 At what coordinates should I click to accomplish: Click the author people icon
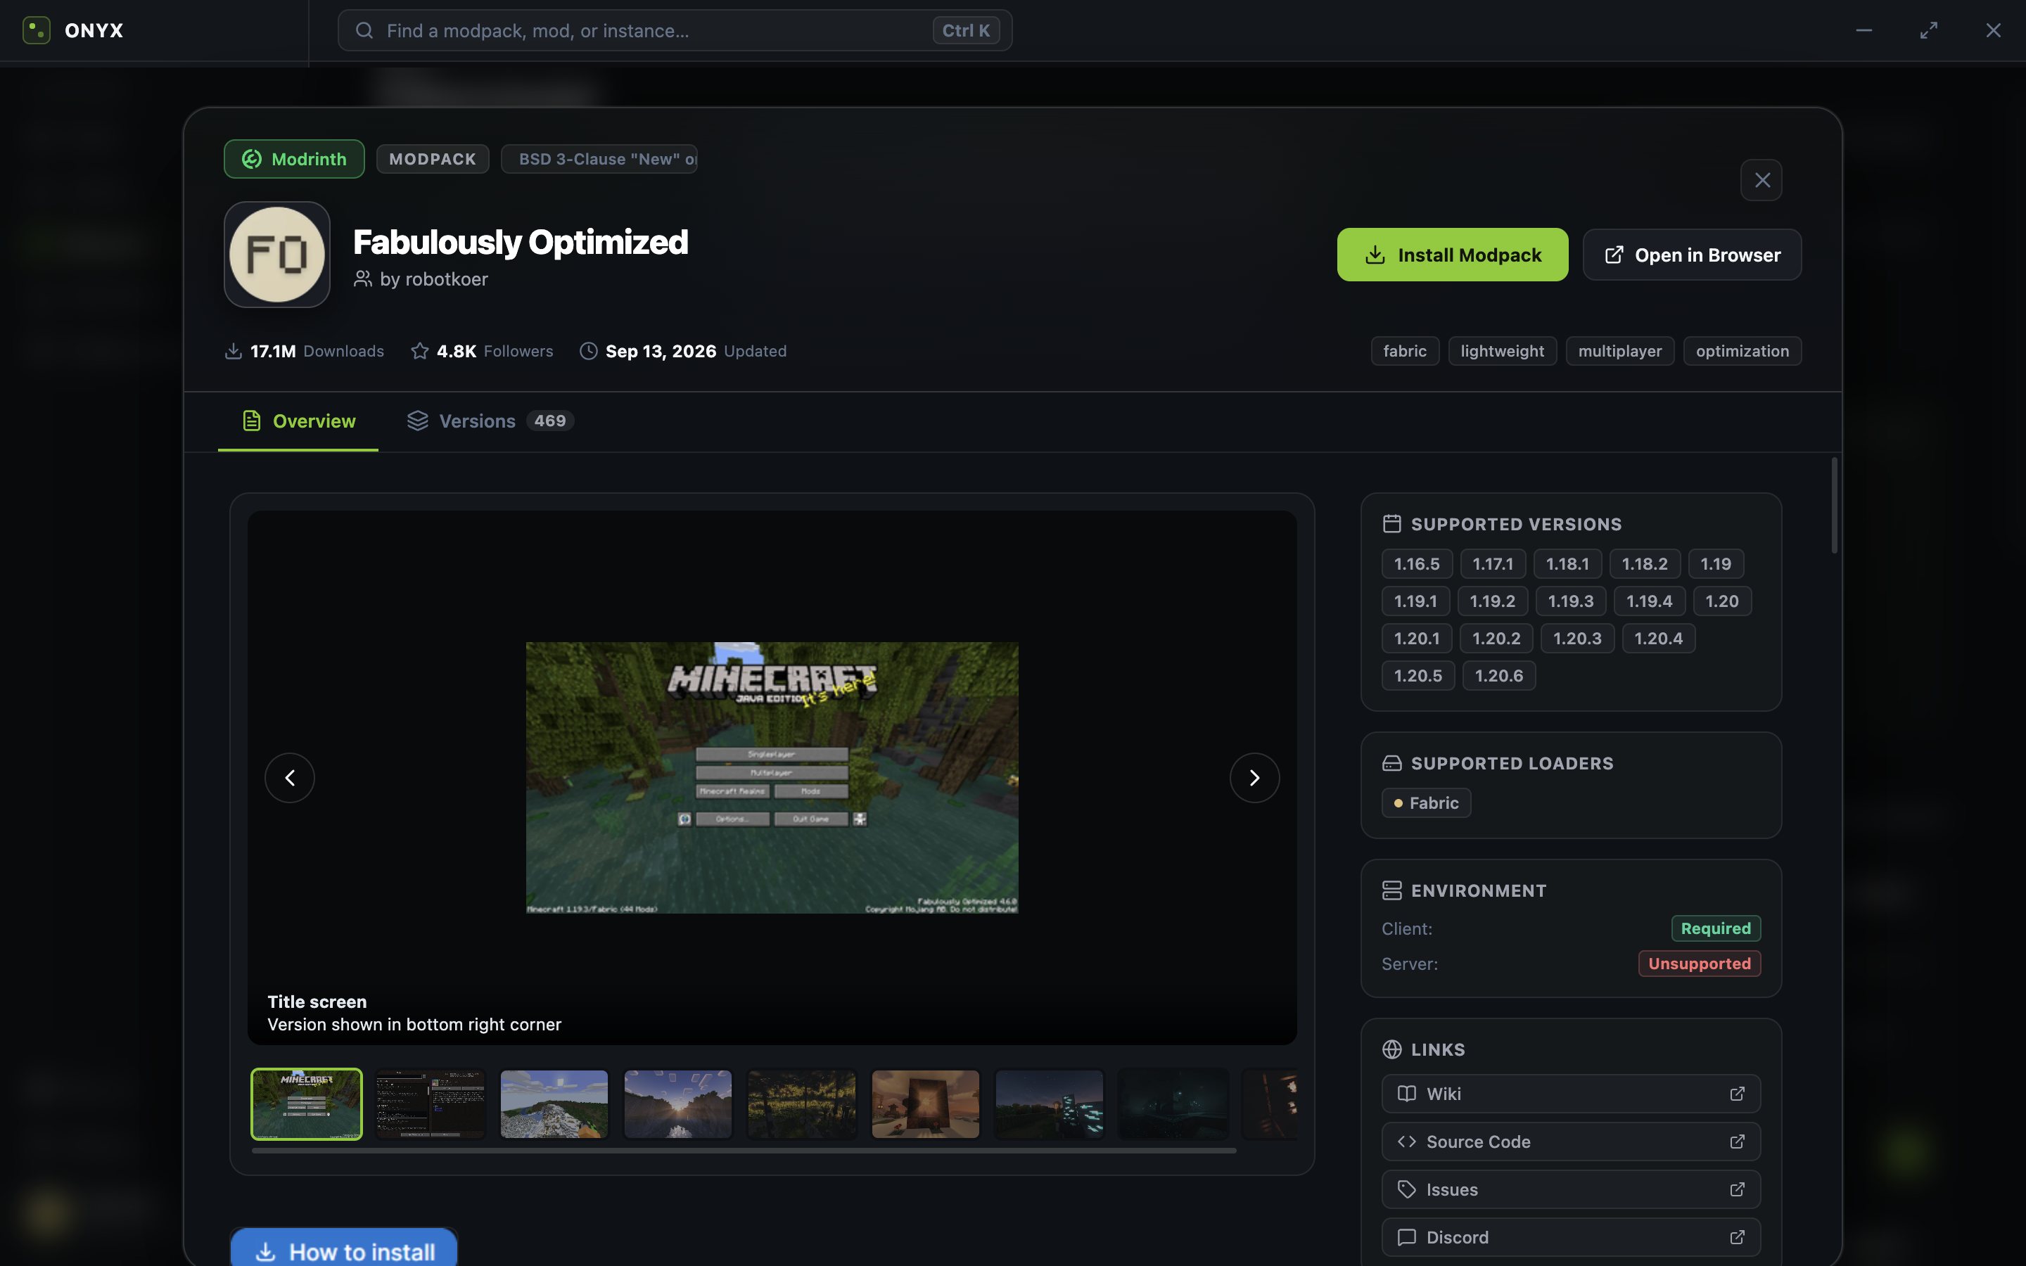pyautogui.click(x=362, y=279)
